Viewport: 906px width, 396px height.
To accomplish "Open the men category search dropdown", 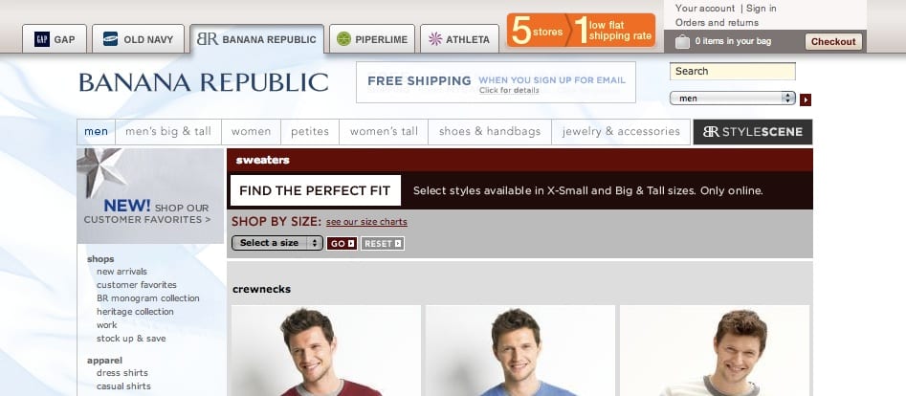I will point(733,99).
